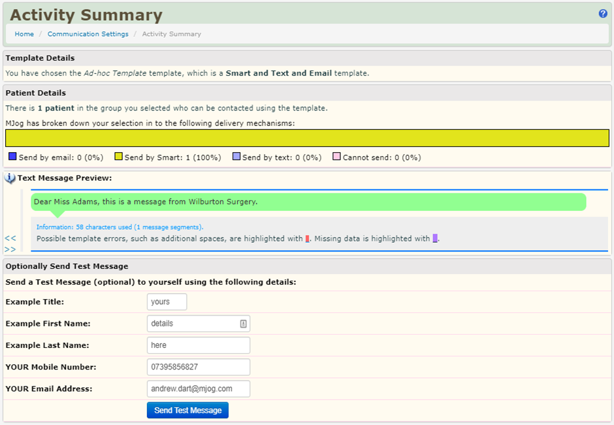Click the Text Message Preview info icon

point(10,178)
